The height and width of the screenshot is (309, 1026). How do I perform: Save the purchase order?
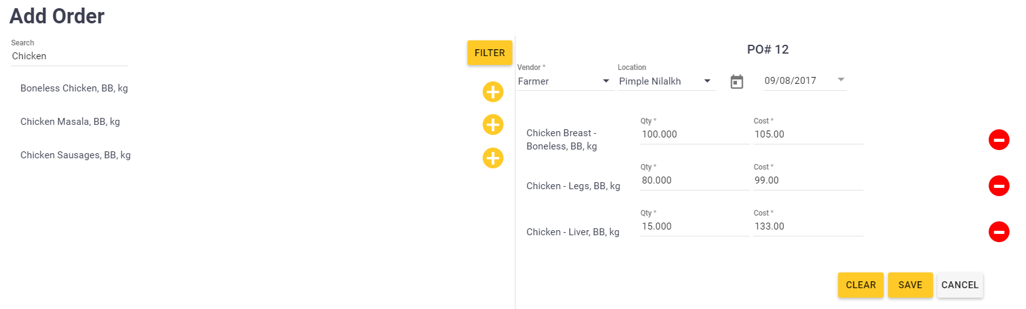click(910, 285)
